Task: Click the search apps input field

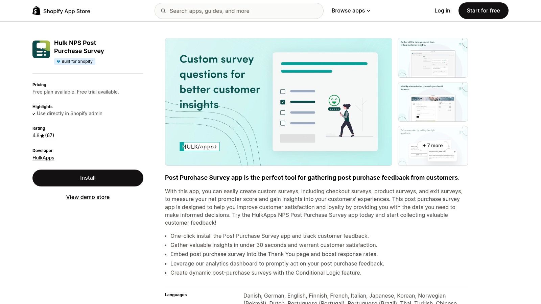Action: pyautogui.click(x=239, y=10)
